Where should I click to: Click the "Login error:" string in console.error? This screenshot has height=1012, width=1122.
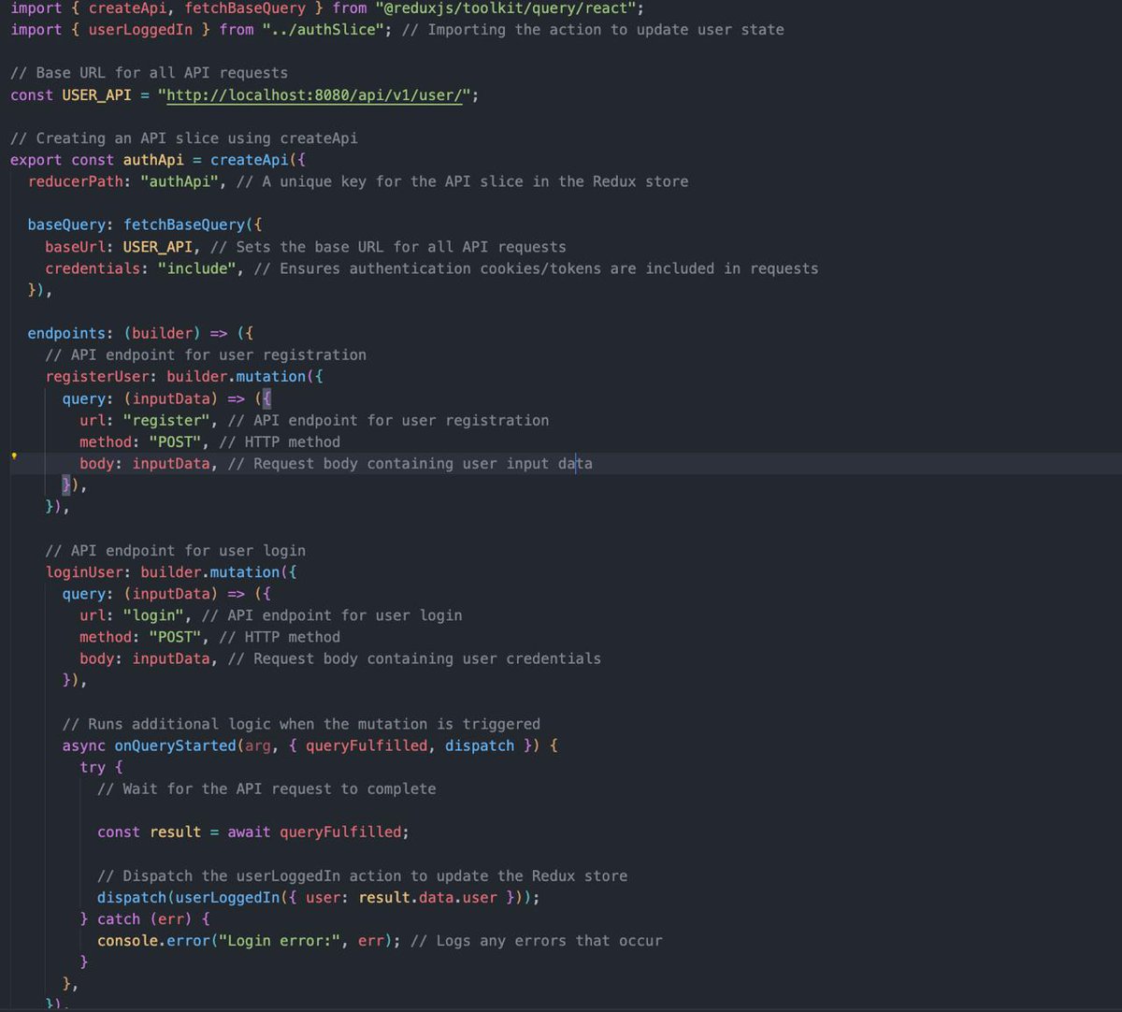click(x=280, y=941)
